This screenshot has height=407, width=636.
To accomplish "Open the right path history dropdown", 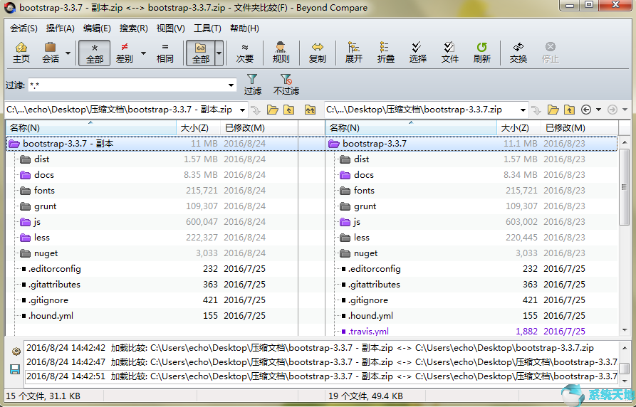I will click(523, 110).
